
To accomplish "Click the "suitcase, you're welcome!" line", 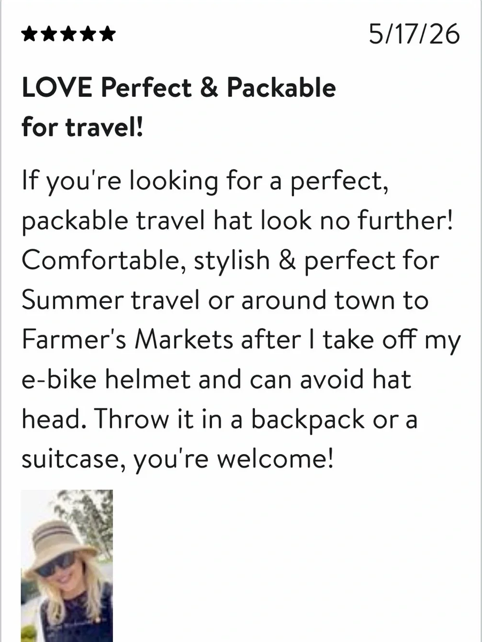I will point(178,459).
